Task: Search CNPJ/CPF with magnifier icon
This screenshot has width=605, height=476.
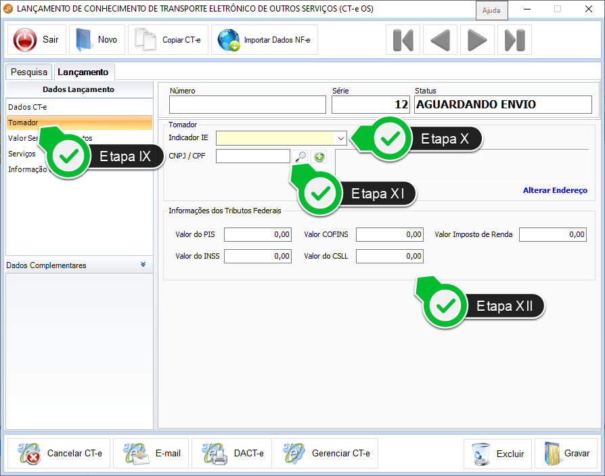Action: click(300, 156)
